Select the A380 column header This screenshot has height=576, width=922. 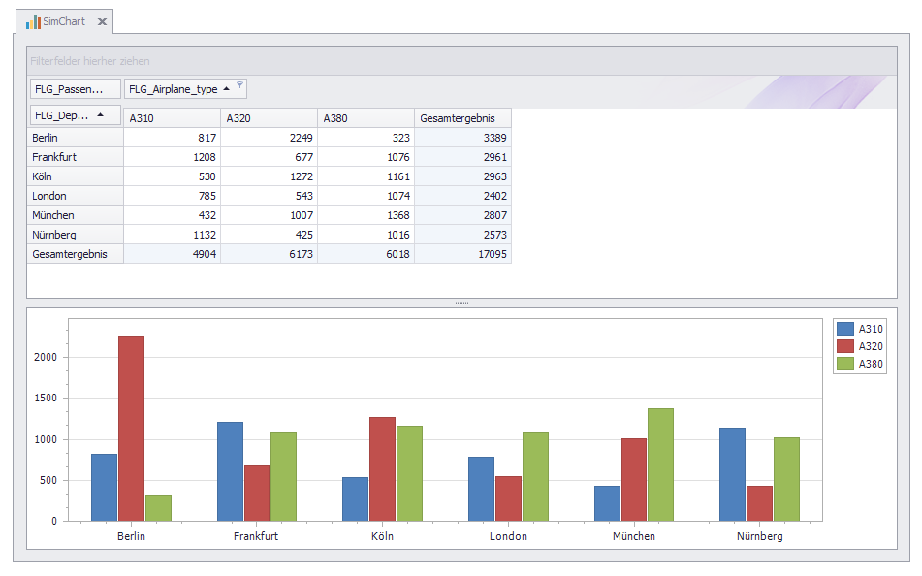pos(366,118)
